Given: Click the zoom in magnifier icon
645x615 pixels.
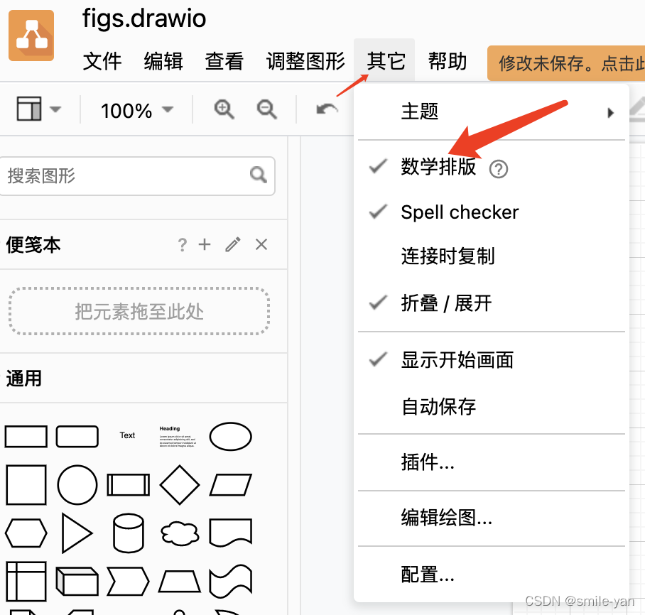Looking at the screenshot, I should (x=224, y=109).
